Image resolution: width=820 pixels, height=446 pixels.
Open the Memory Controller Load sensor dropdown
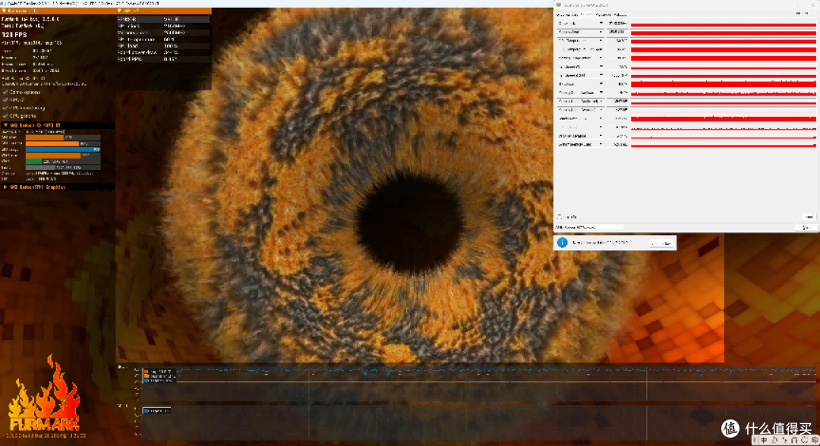(601, 93)
